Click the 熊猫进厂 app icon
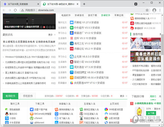Image resolution: width=164 pixels, height=127 pixels. tap(72, 33)
